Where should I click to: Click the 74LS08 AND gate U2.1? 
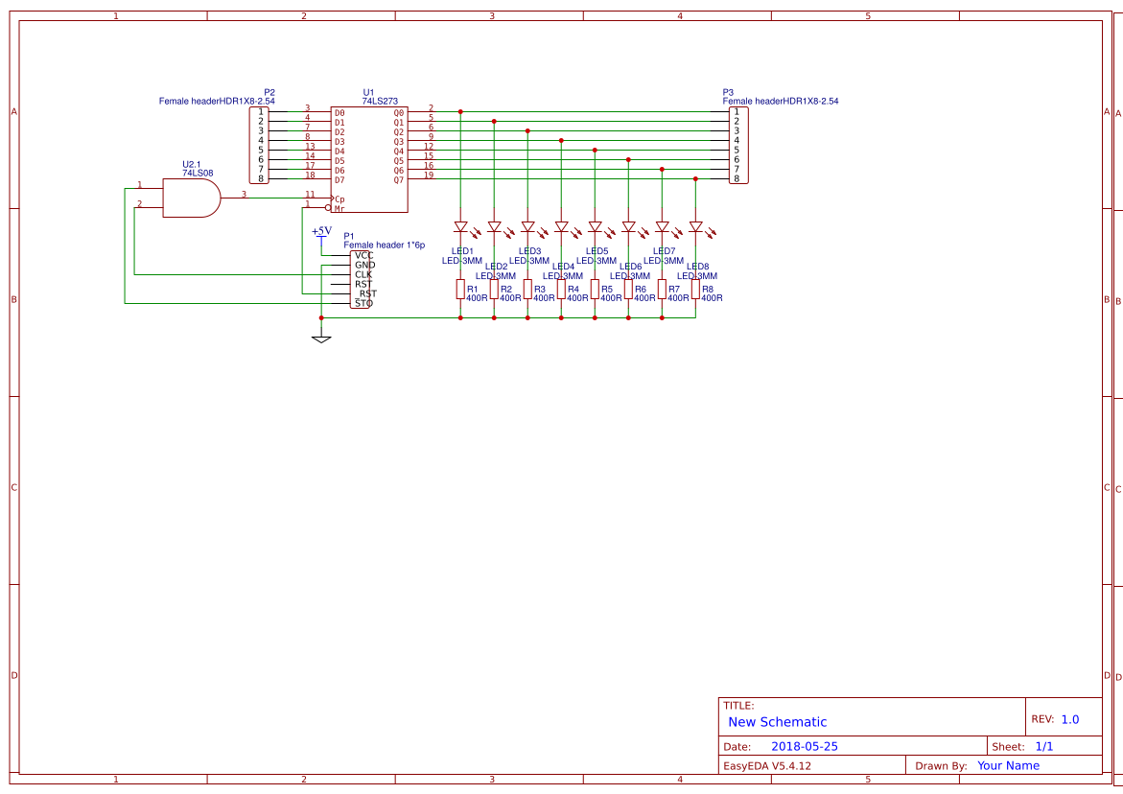[x=192, y=197]
